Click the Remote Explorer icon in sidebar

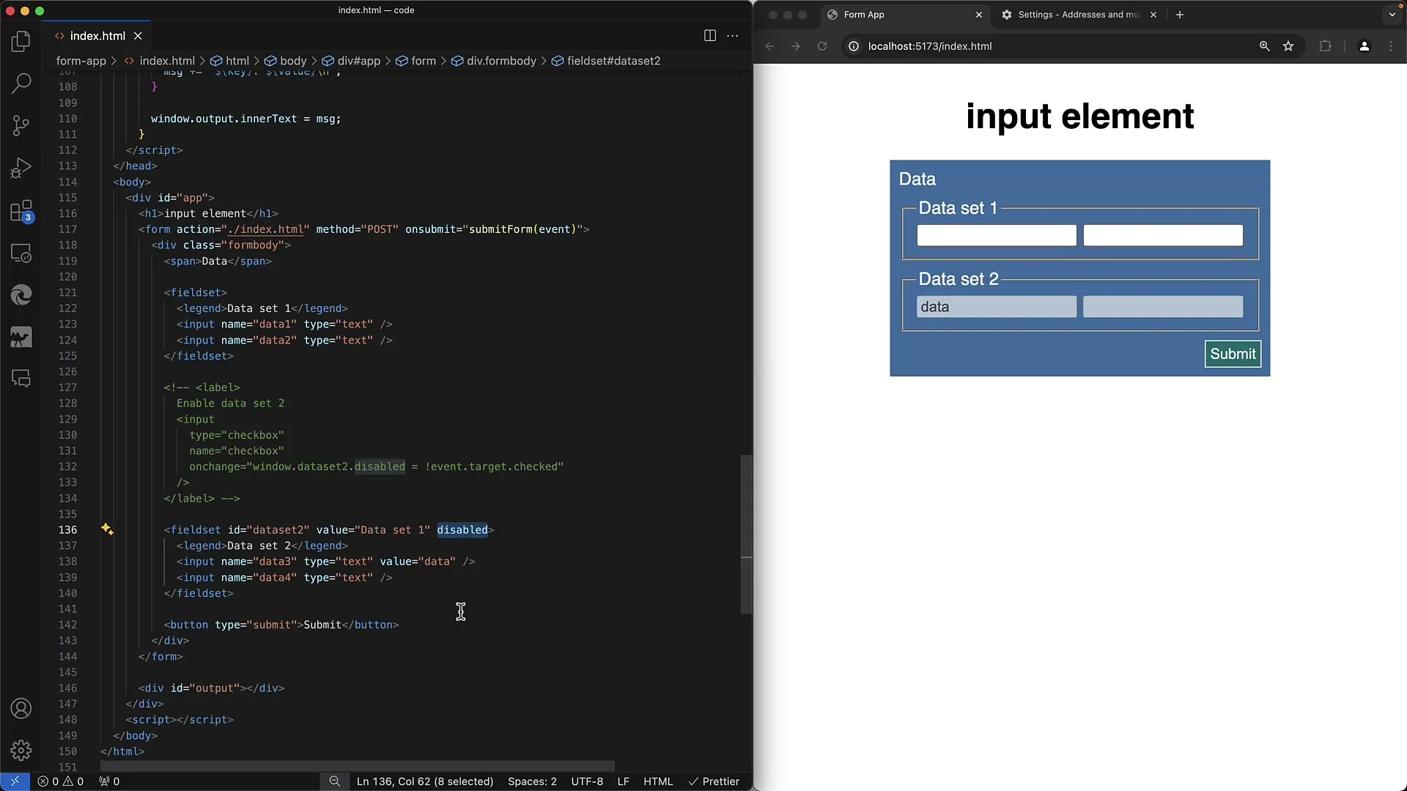pos(21,254)
